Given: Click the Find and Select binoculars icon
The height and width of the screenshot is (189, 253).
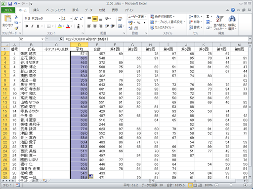Looking at the screenshot, I should pyautogui.click(x=232, y=23).
